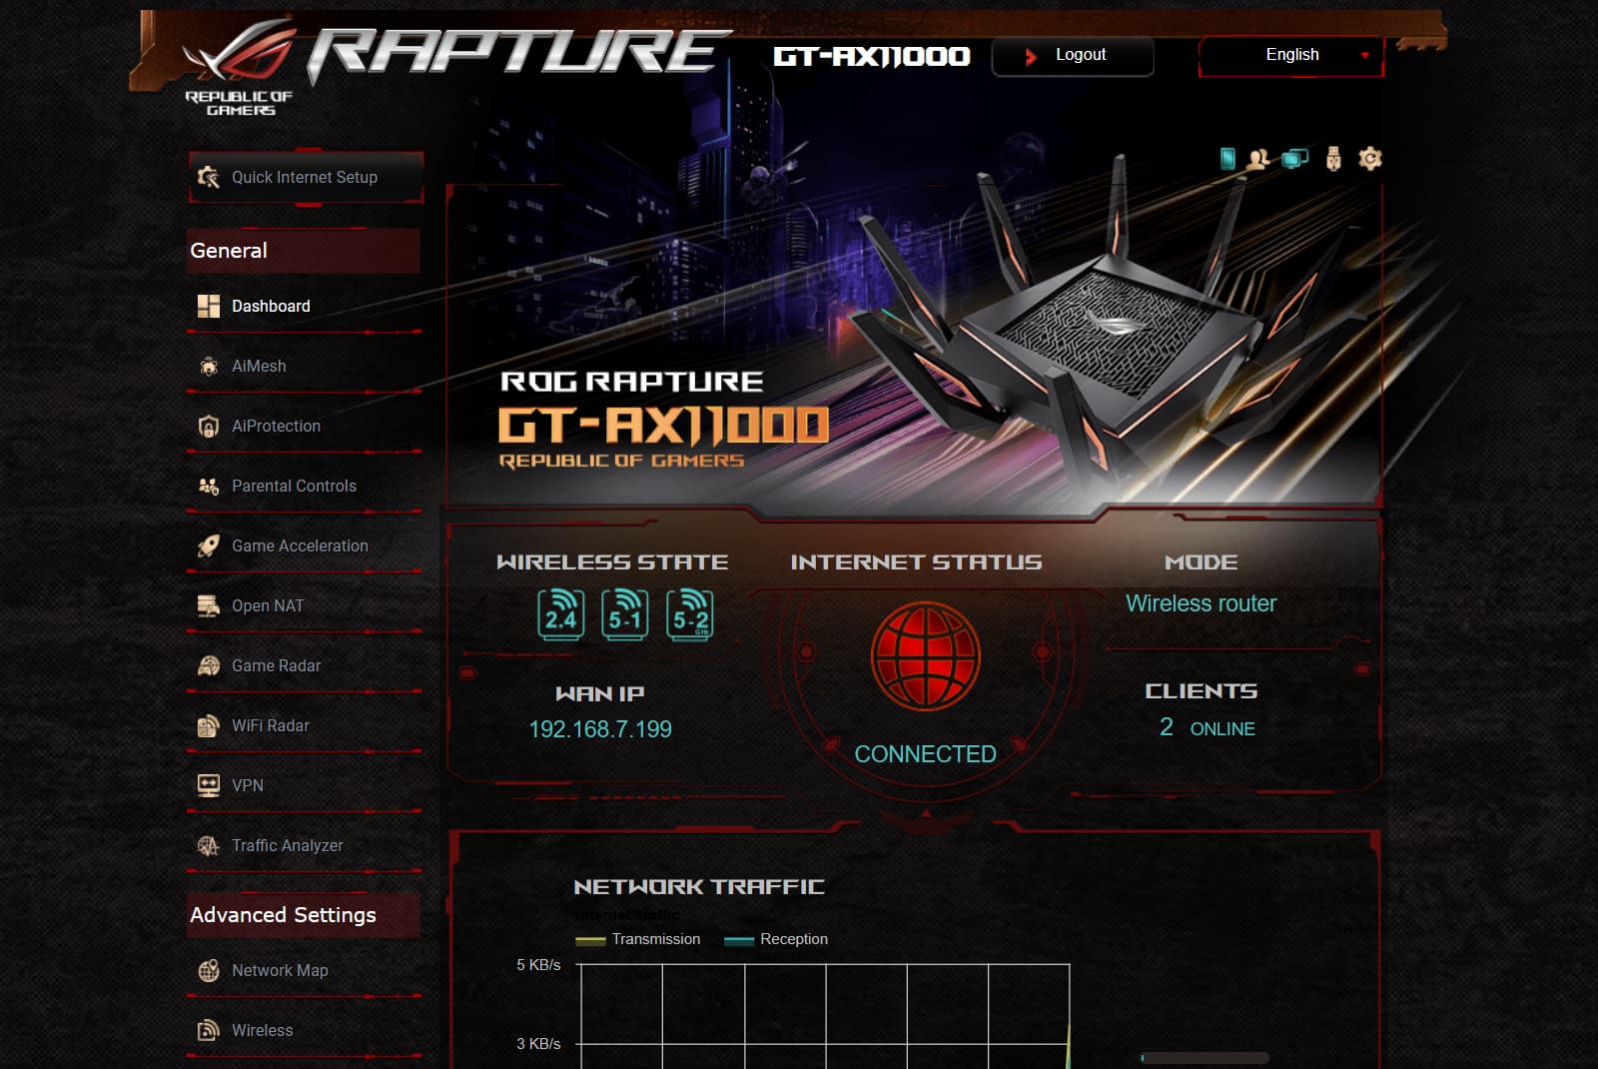Log out using the Logout button
Image resolution: width=1598 pixels, height=1069 pixels.
pos(1073,55)
